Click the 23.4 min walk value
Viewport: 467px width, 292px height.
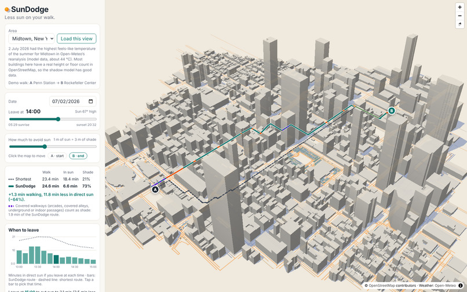pos(50,179)
